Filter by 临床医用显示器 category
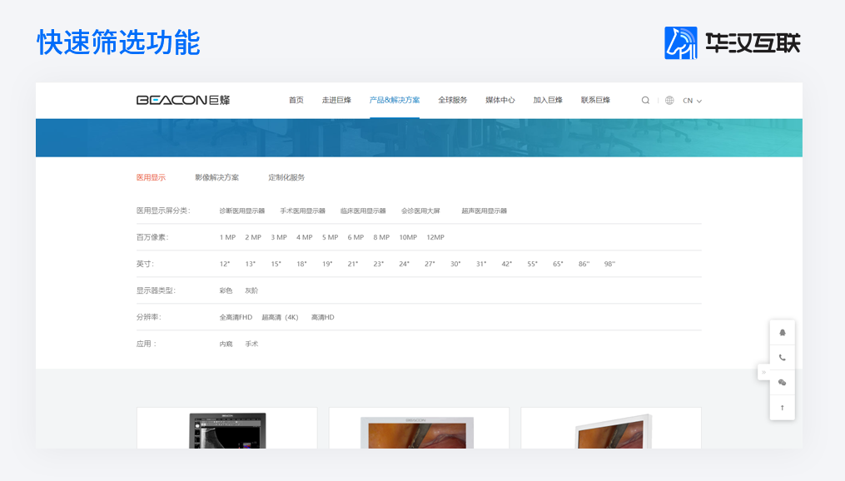The height and width of the screenshot is (481, 845). pyautogui.click(x=363, y=211)
